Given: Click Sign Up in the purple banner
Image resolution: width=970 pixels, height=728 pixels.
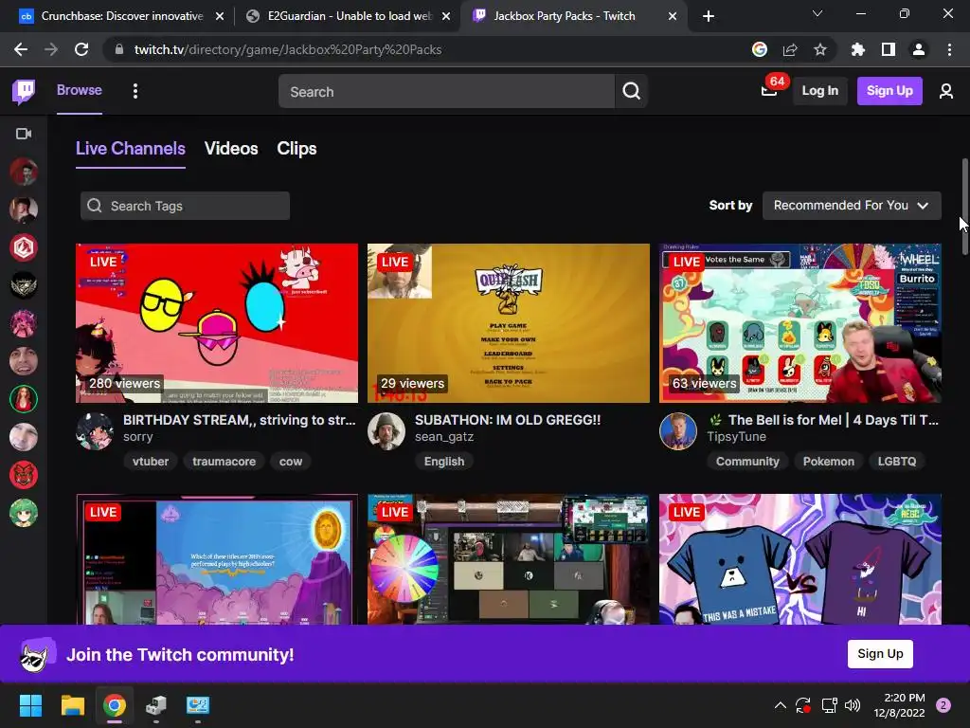Looking at the screenshot, I should (880, 654).
